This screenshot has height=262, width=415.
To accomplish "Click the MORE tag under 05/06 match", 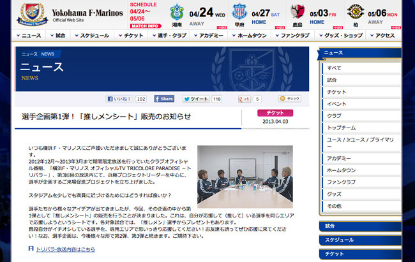I will [x=396, y=27].
